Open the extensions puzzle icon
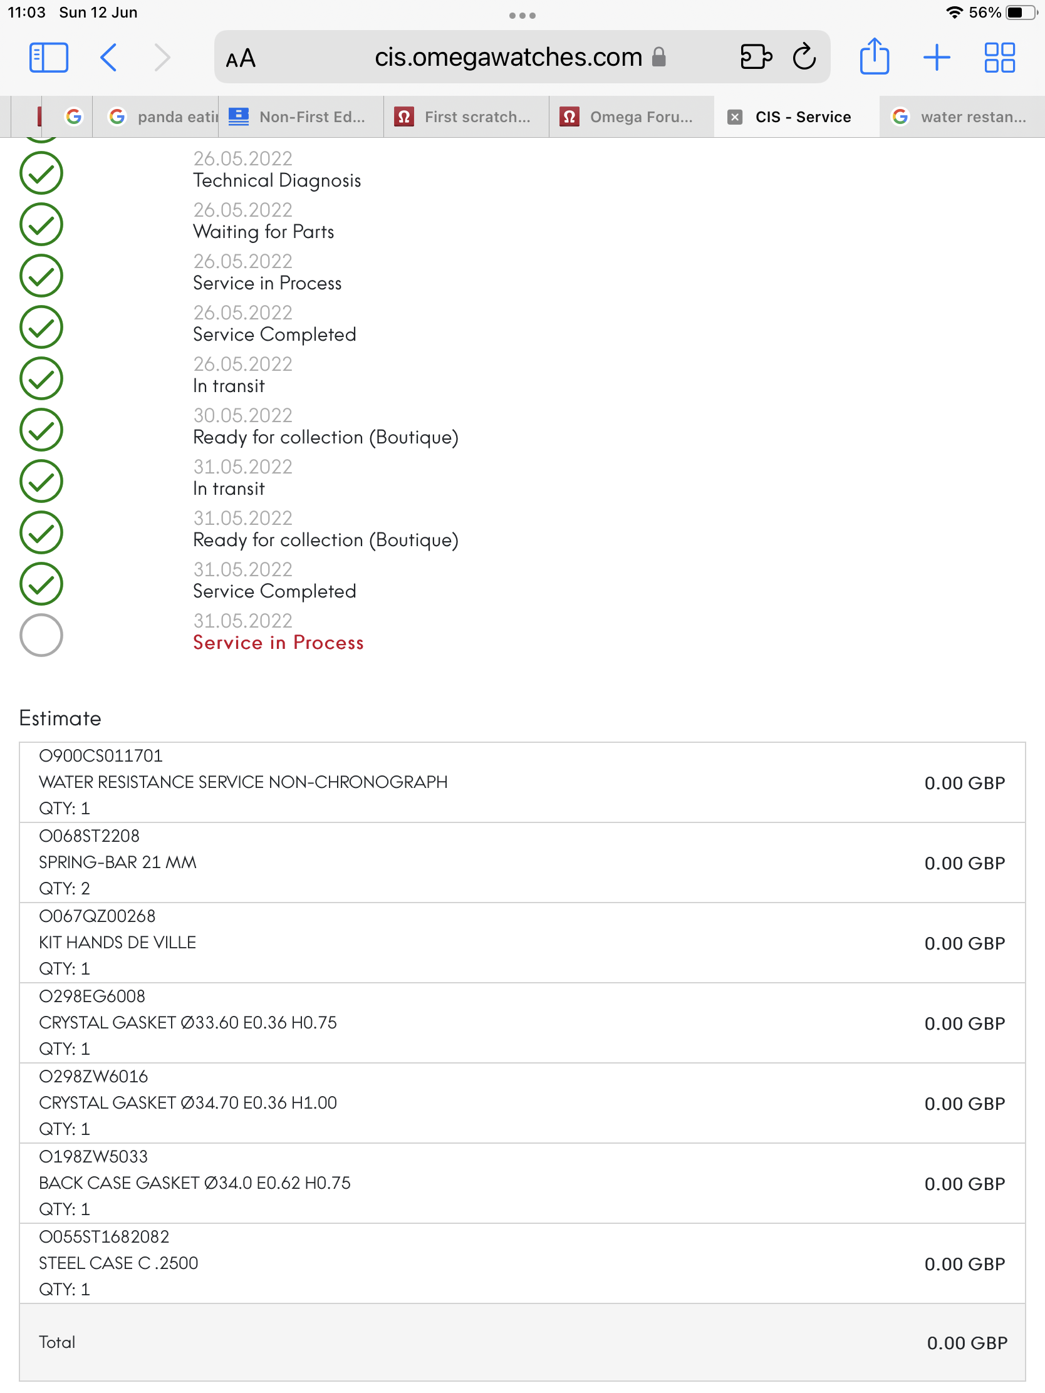Viewport: 1045px width, 1393px height. pos(756,57)
